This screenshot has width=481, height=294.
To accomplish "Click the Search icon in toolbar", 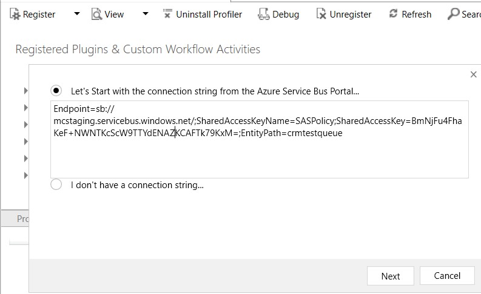I will point(453,14).
